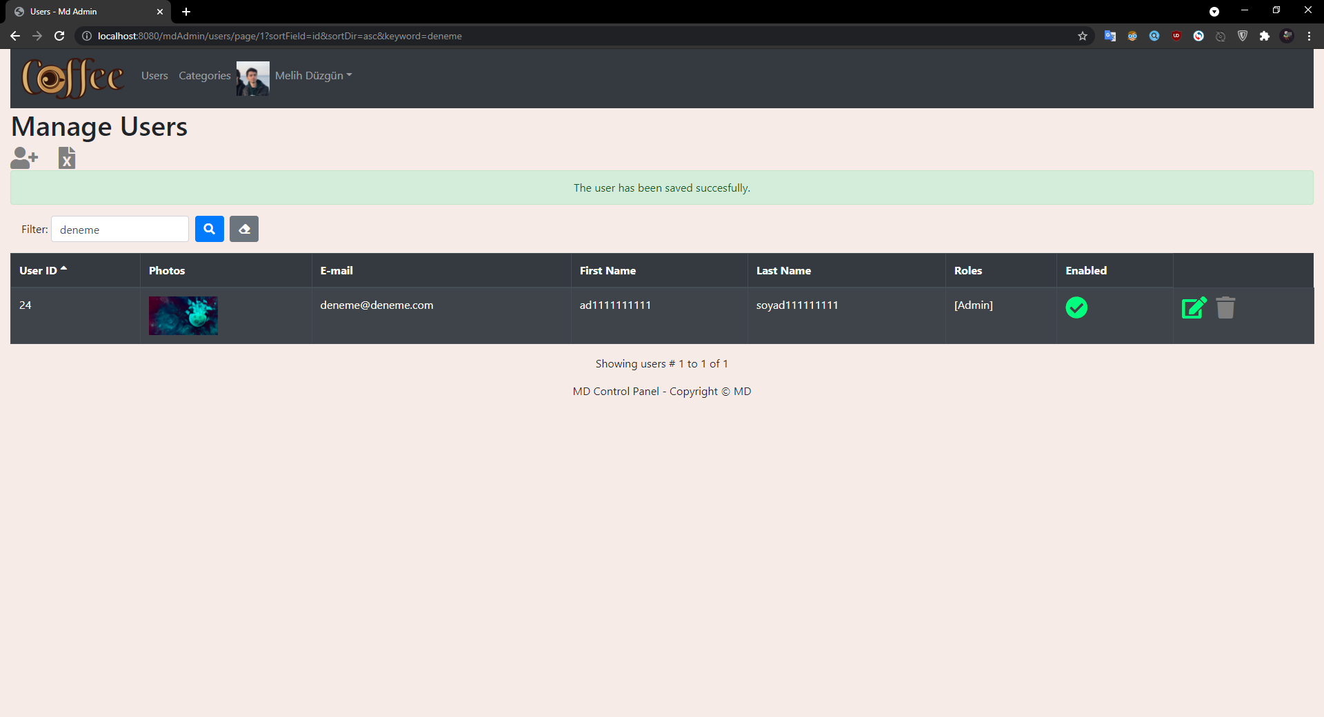Click the browser reload button
This screenshot has height=717, width=1324.
tap(59, 36)
